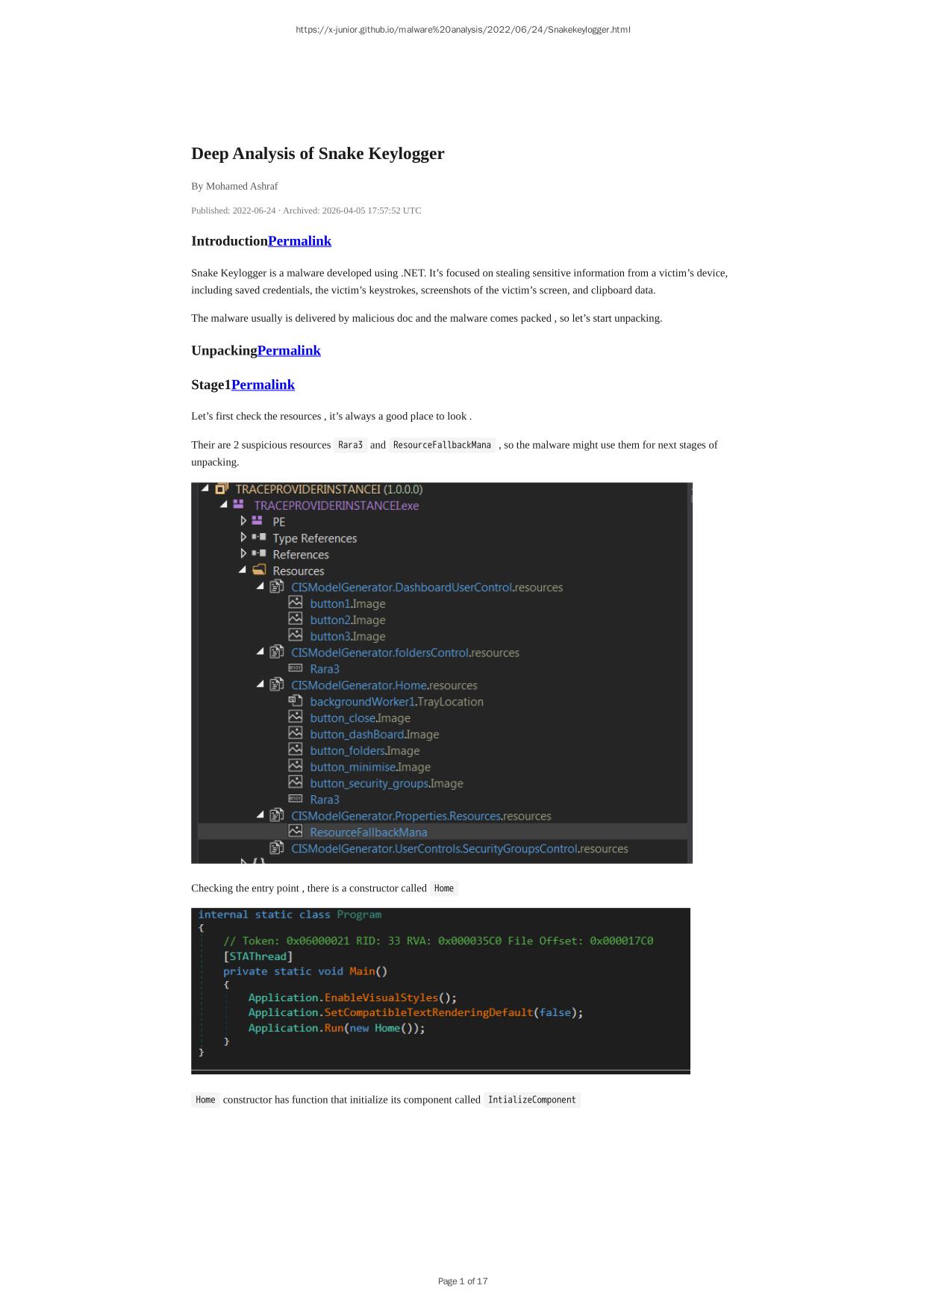Select the button_dashBoard.Image resource entry
This screenshot has height=1311, width=927.
[374, 734]
